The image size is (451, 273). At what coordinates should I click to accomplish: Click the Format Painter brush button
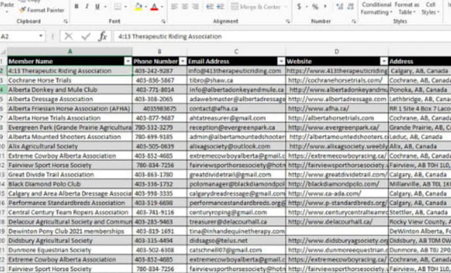pyautogui.click(x=41, y=10)
